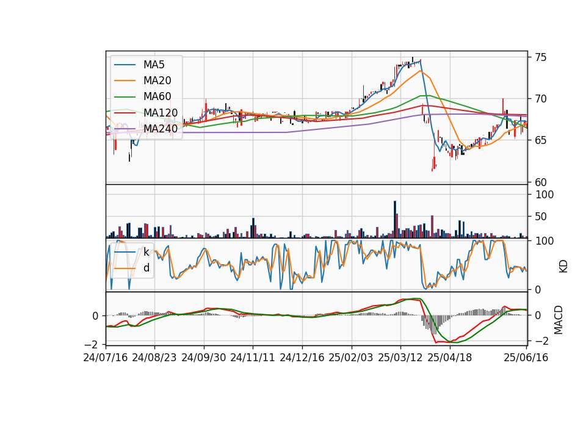Click the 25/06/16 date label

tap(526, 358)
